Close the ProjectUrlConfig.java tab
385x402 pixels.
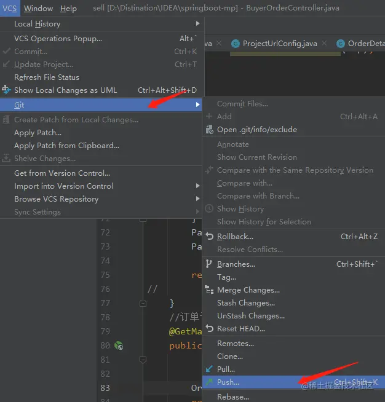click(x=325, y=43)
